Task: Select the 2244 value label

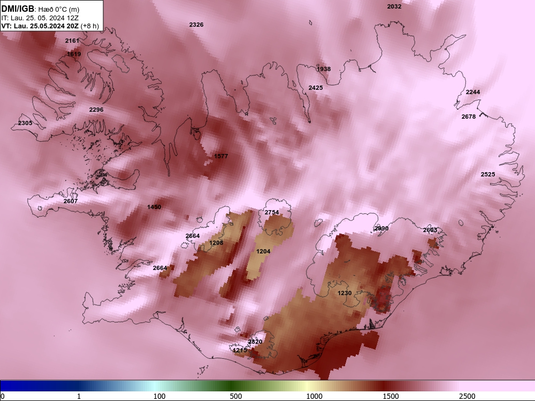Action: pos(473,92)
